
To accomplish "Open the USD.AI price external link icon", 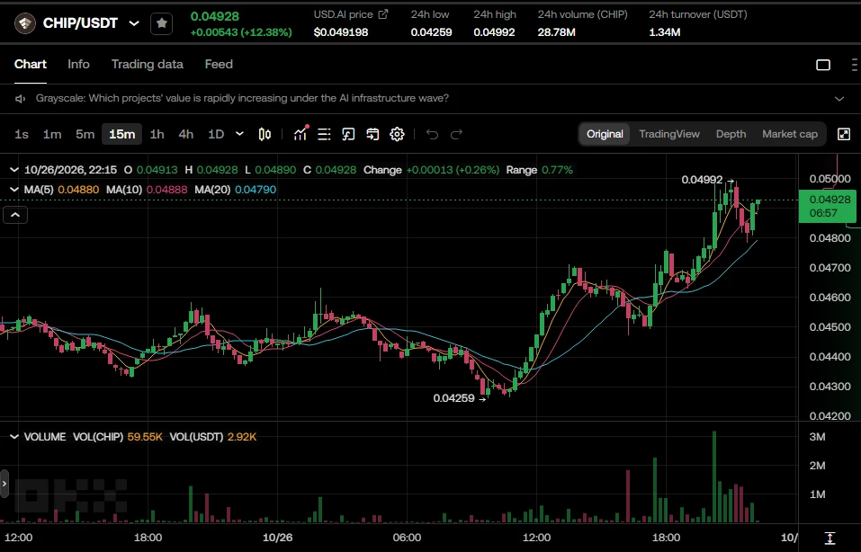I will [x=382, y=14].
